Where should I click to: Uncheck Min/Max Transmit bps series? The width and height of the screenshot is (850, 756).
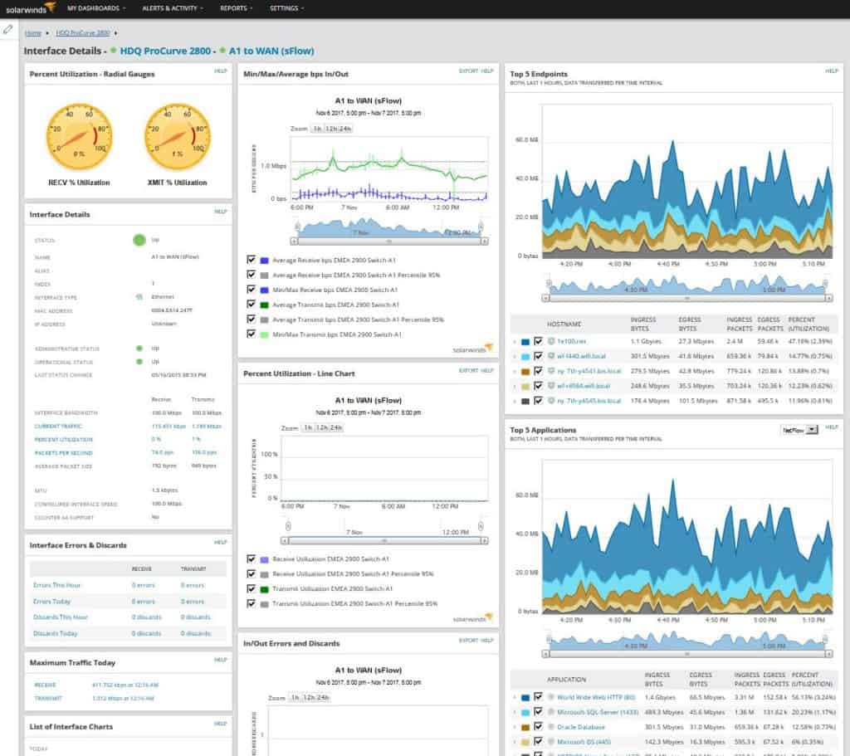251,334
